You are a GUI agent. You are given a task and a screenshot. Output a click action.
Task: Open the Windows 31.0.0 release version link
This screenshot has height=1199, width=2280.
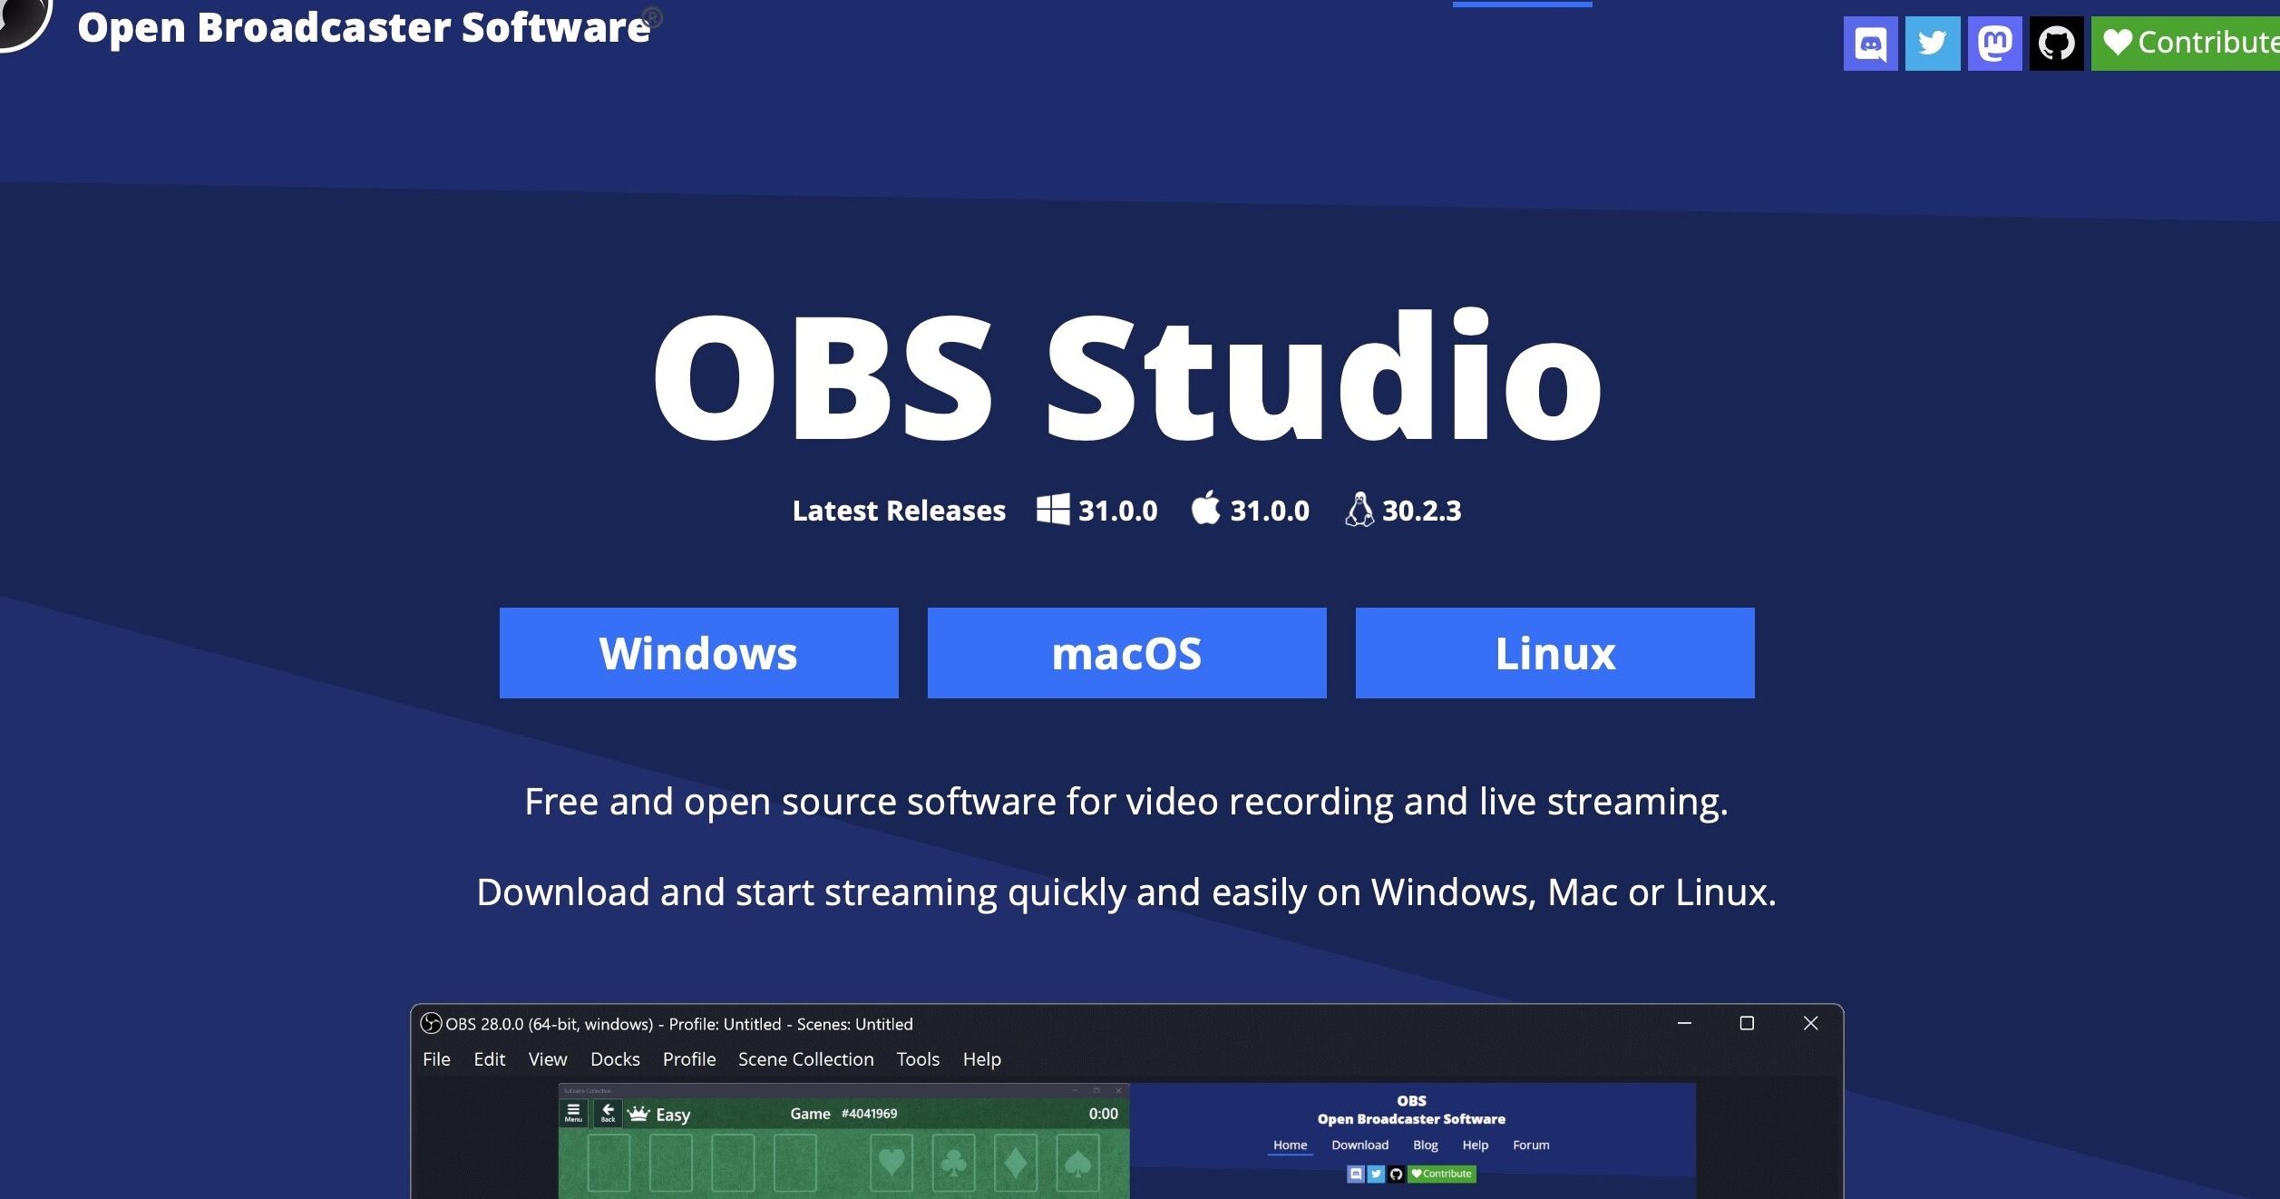click(x=1117, y=511)
